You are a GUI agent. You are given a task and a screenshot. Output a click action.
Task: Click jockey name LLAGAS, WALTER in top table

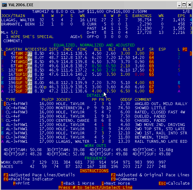[18, 20]
